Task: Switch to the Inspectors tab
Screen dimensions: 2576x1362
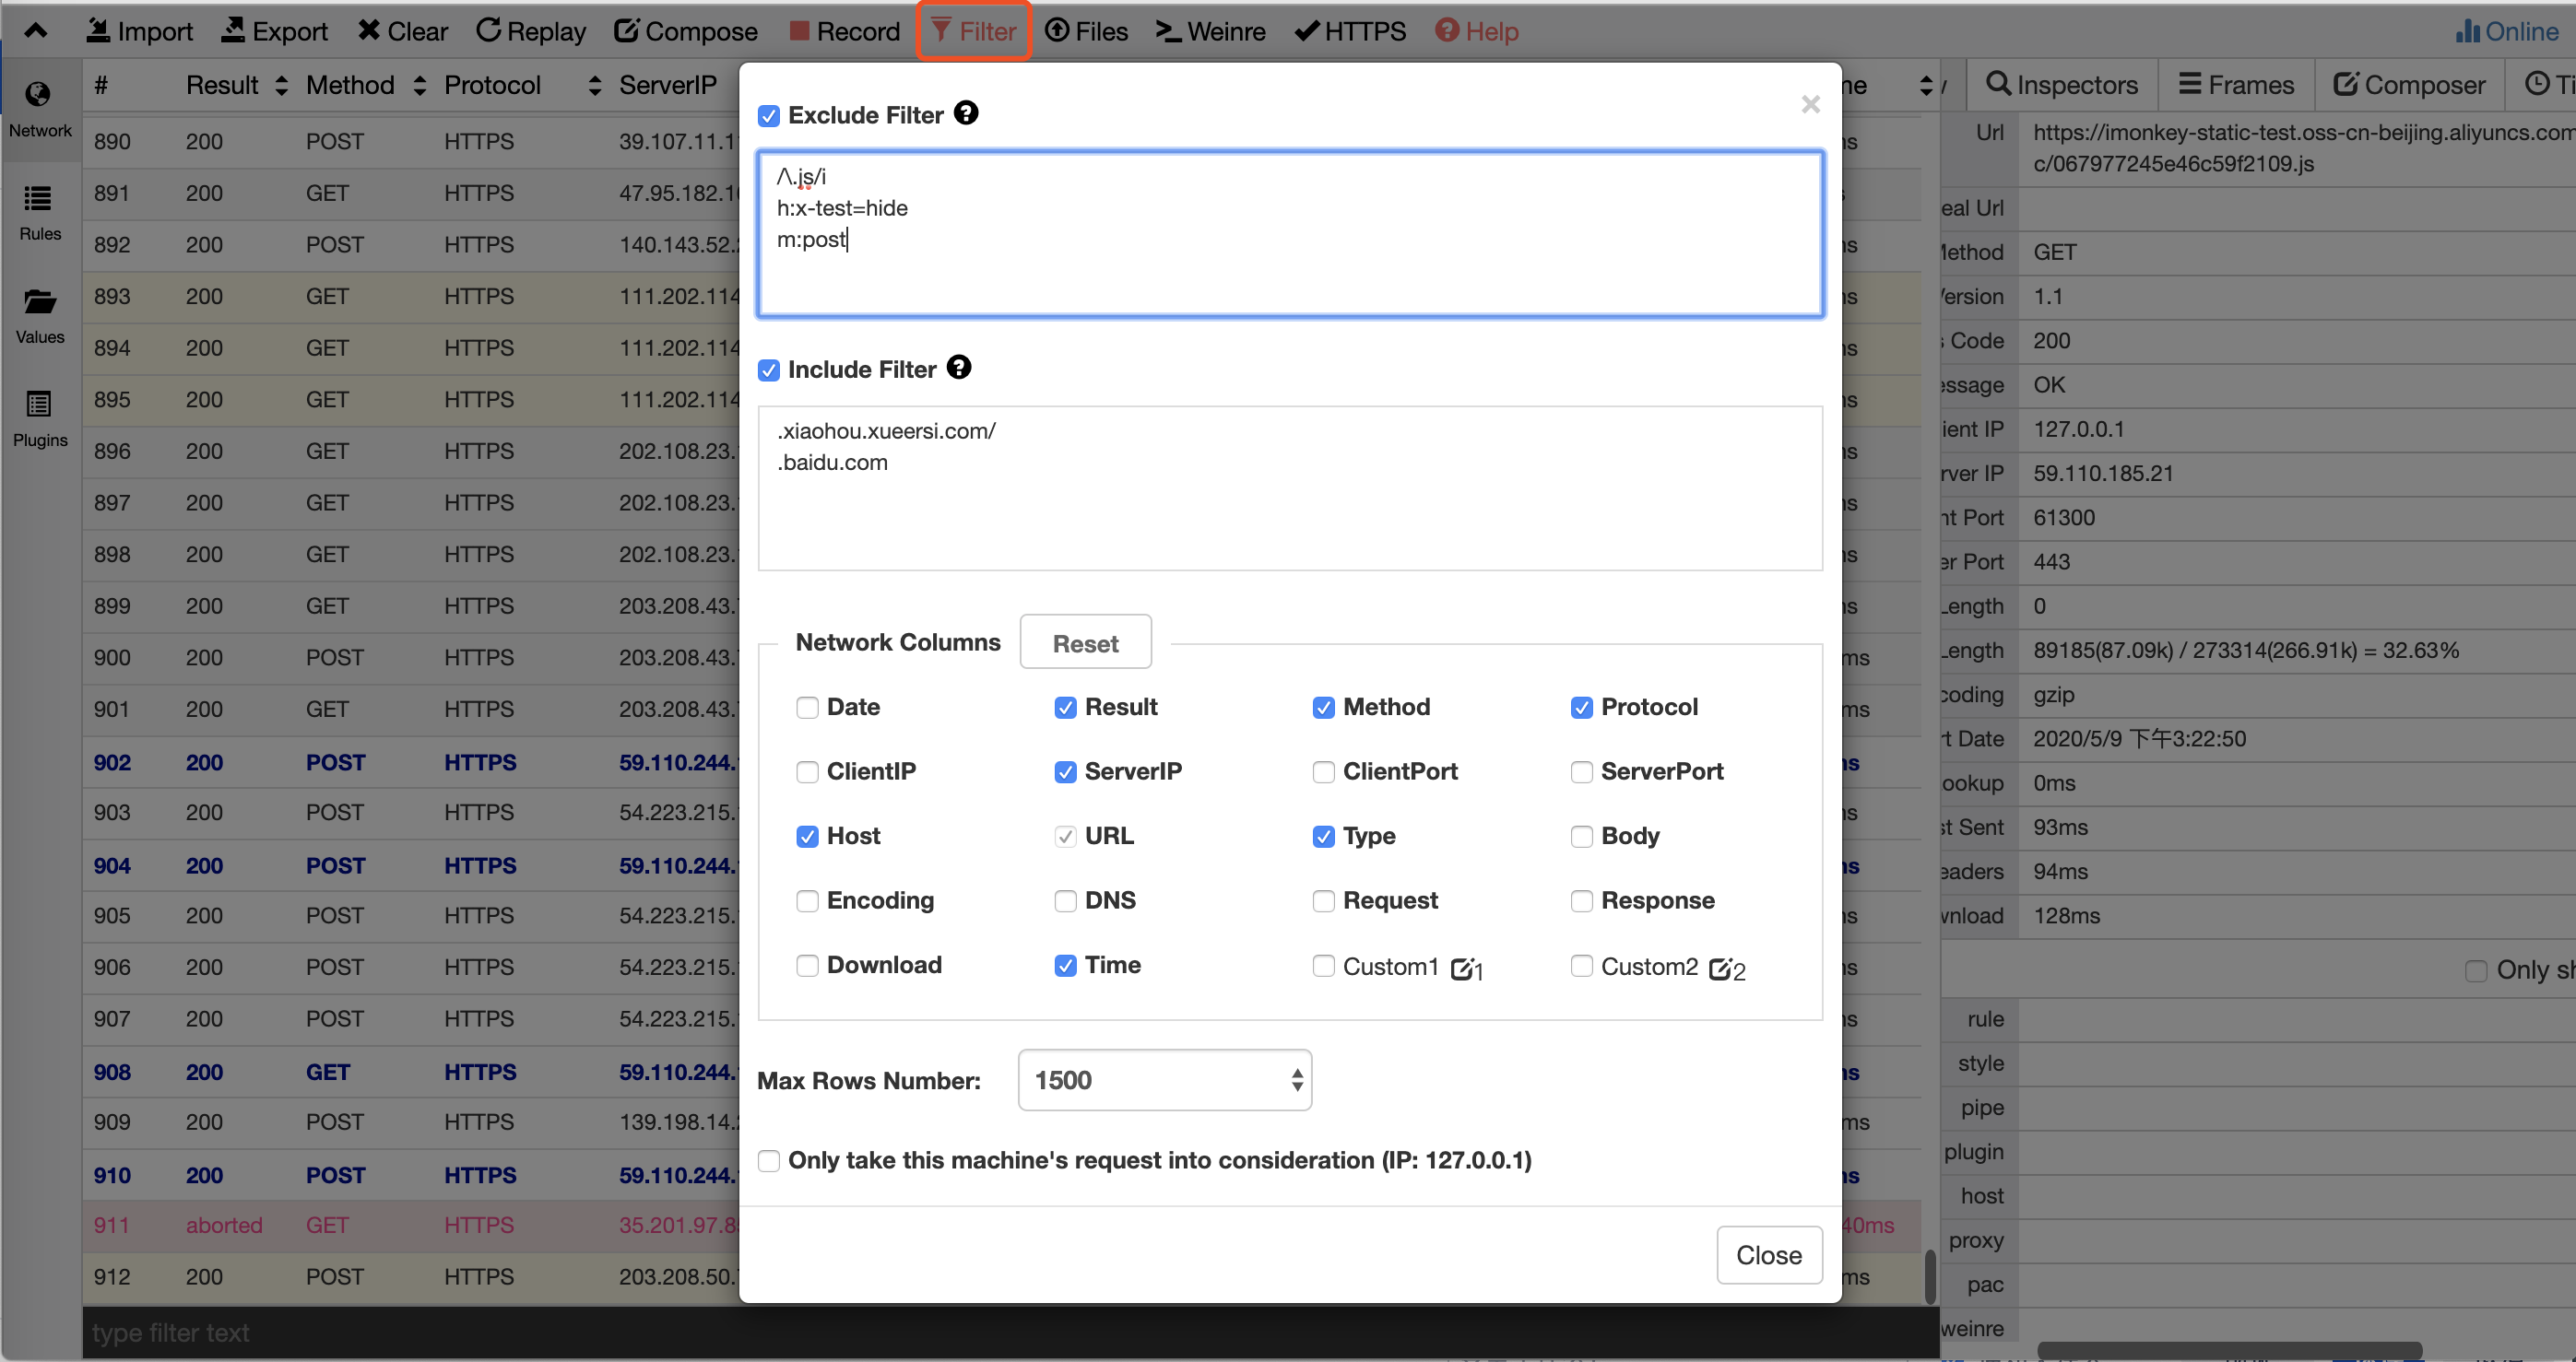Action: point(2061,85)
